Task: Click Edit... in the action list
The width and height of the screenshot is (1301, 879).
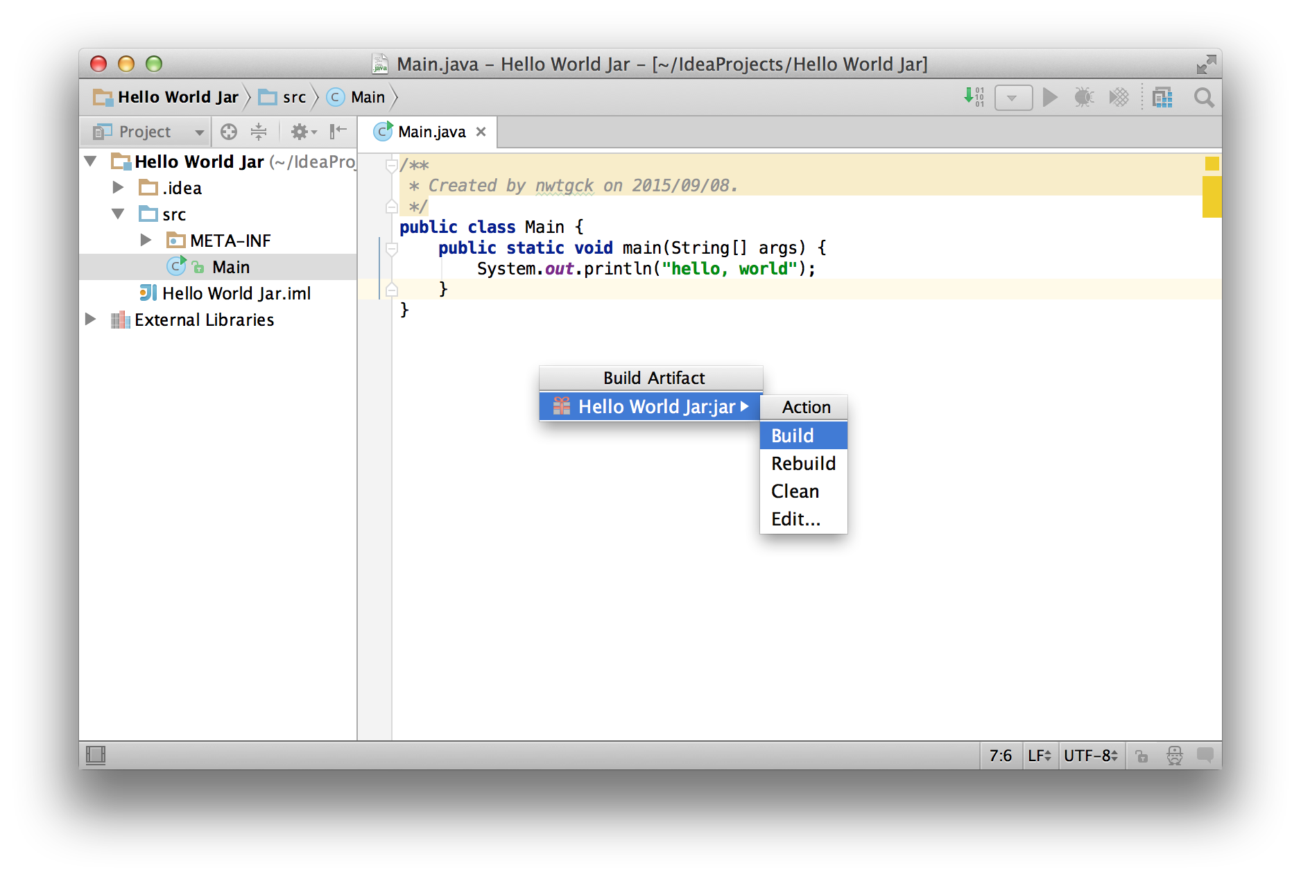Action: pos(795,519)
